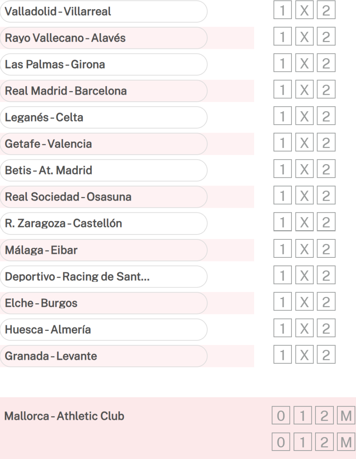The width and height of the screenshot is (356, 459).
Task: Choose 2 for Betis - At. Madrid
Action: coord(326,171)
